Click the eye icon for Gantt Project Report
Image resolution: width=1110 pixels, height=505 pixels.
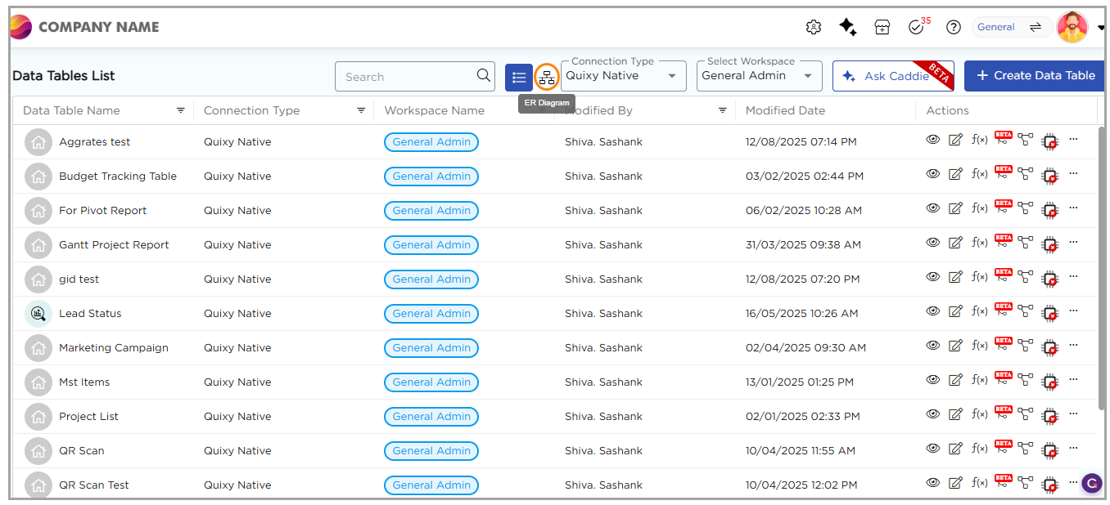[x=932, y=243]
